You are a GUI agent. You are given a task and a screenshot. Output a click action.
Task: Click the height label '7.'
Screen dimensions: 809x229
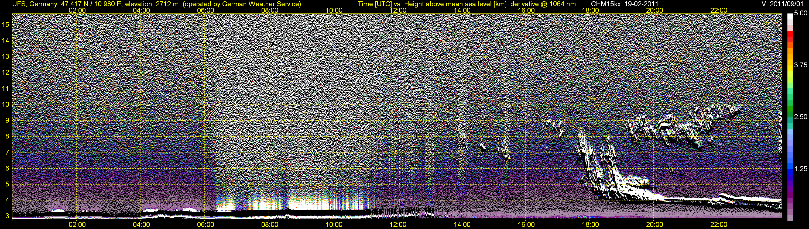coord(8,152)
